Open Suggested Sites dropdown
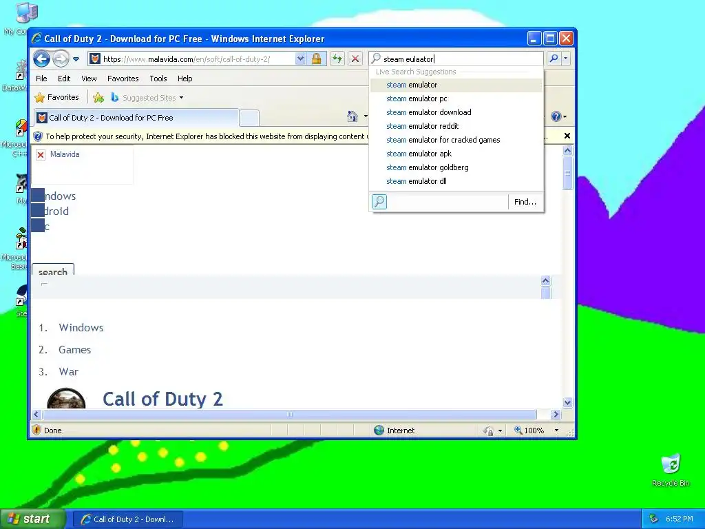The image size is (705, 529). pyautogui.click(x=147, y=98)
